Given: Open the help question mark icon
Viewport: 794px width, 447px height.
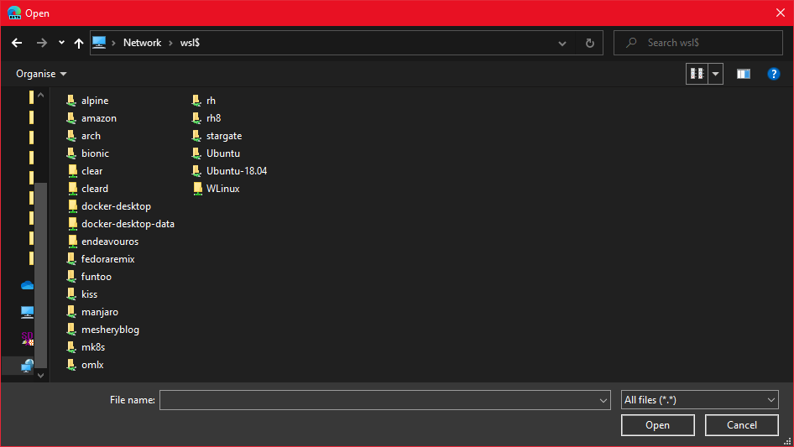Looking at the screenshot, I should (773, 74).
